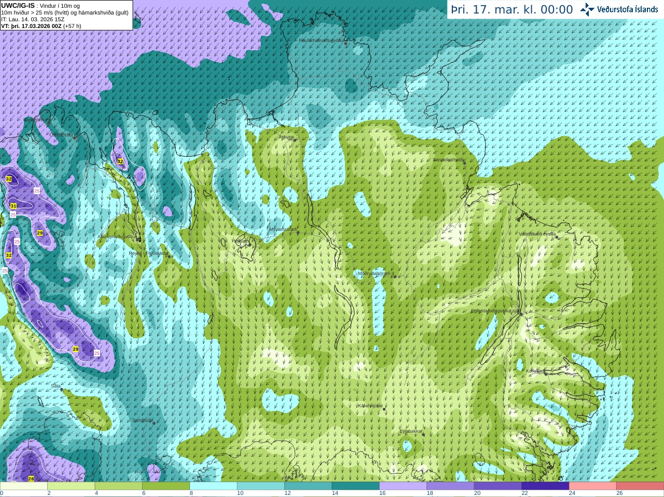Click the Vatnsskarð eystra station label

point(537,234)
